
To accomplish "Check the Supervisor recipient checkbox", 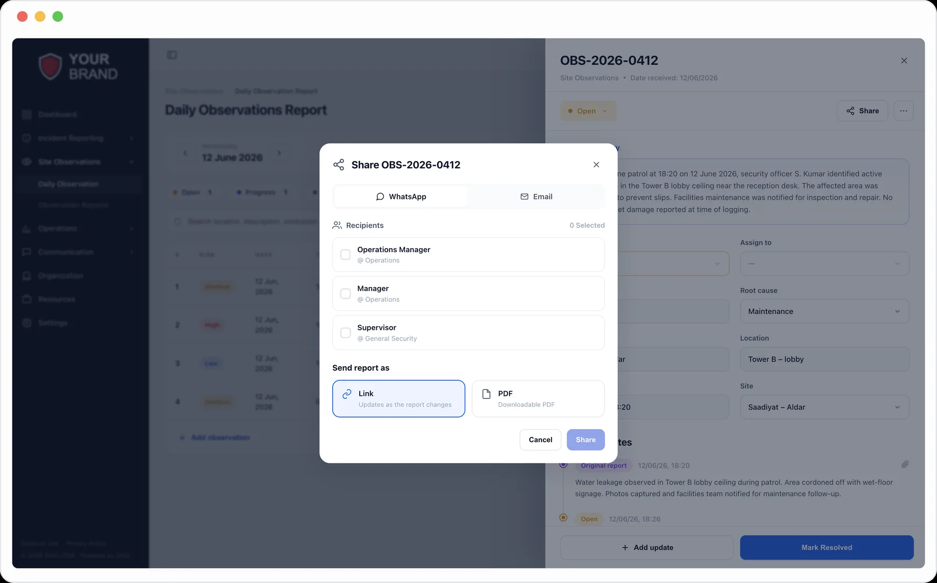I will (x=345, y=333).
